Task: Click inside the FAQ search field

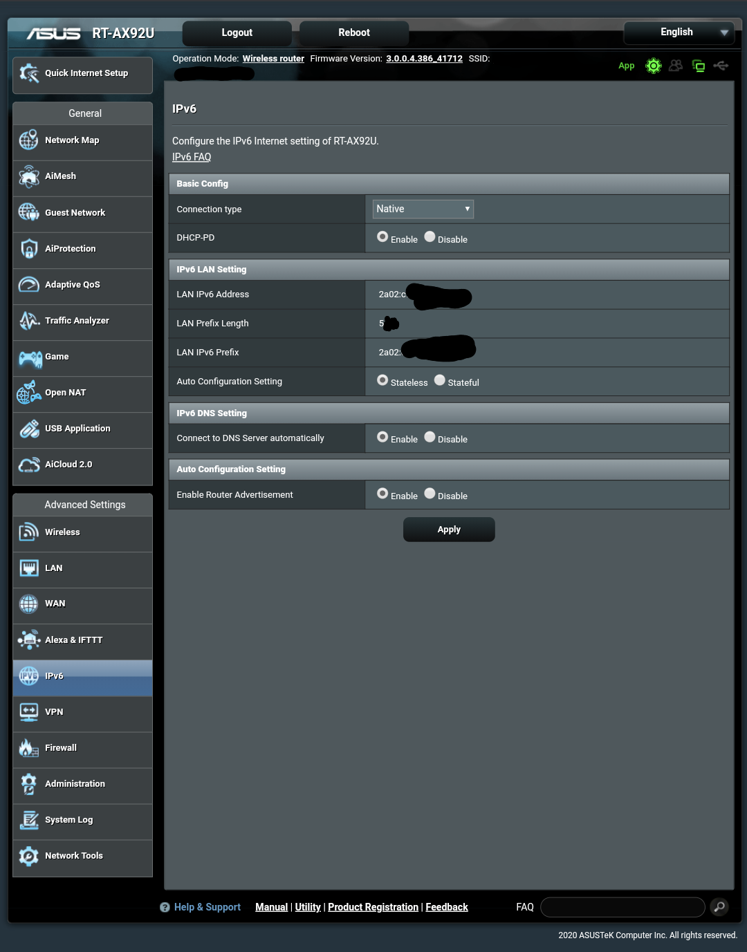Action: tap(621, 906)
